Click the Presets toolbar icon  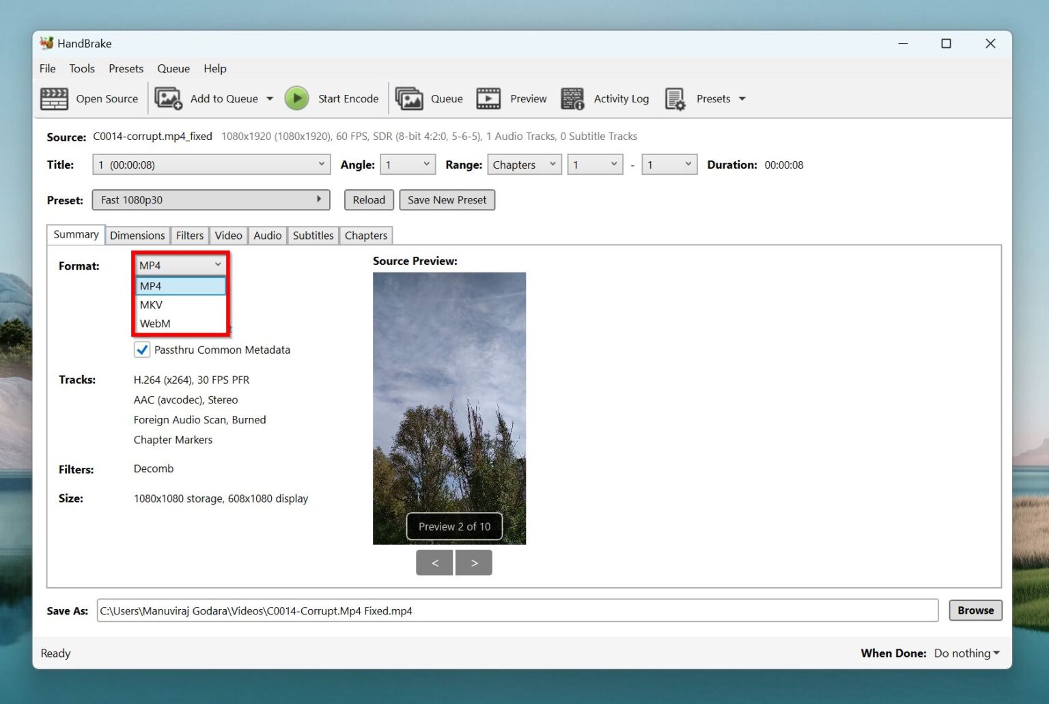click(675, 98)
